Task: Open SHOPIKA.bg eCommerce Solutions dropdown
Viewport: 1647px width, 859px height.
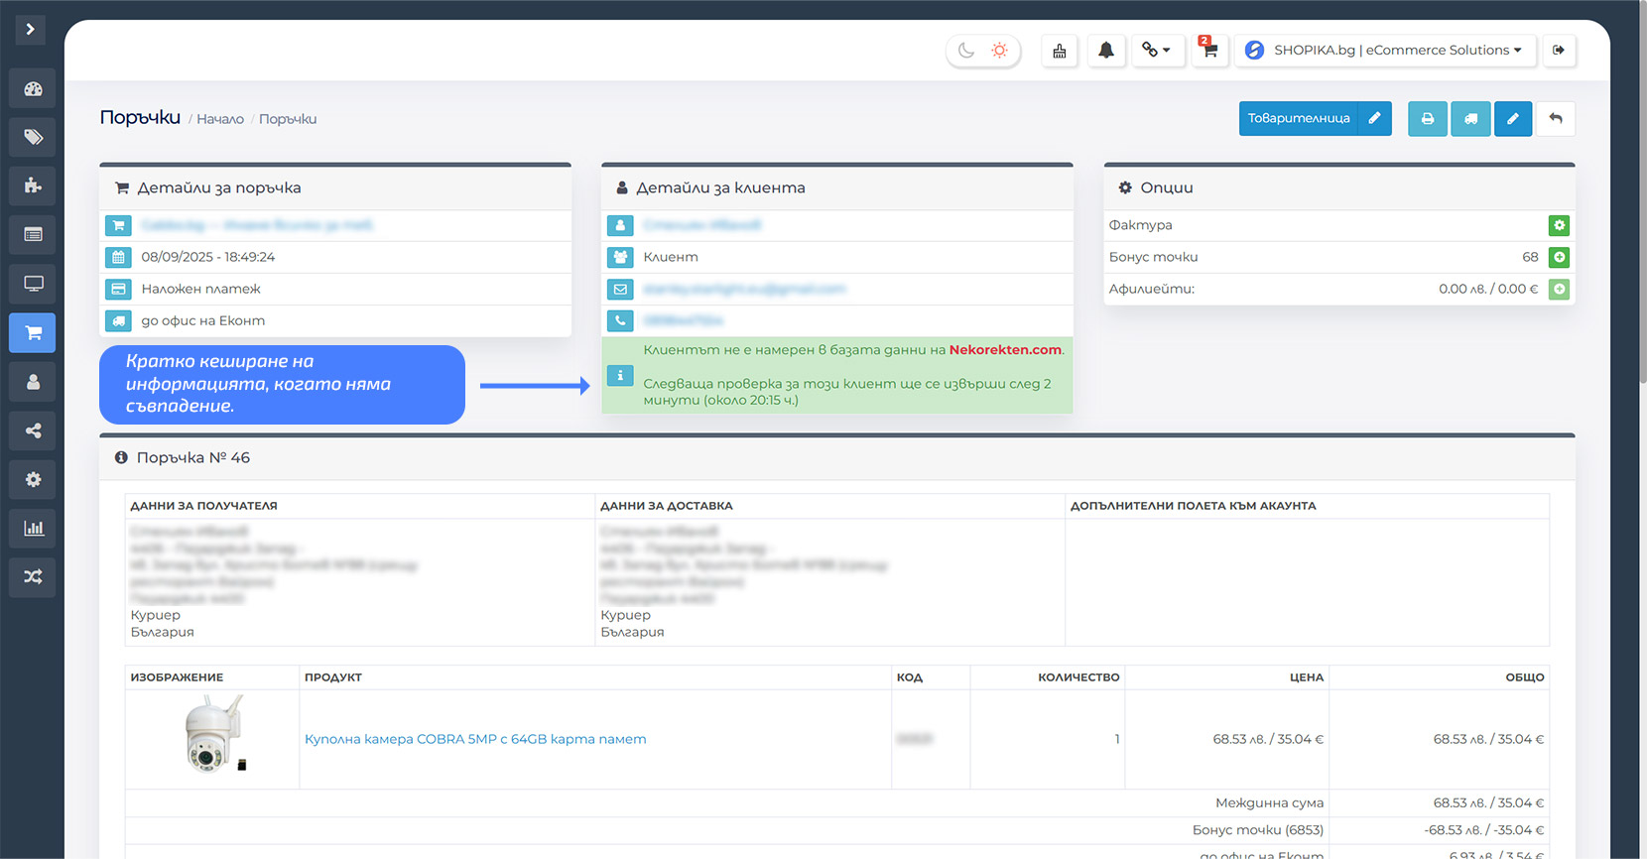Action: coord(1385,51)
